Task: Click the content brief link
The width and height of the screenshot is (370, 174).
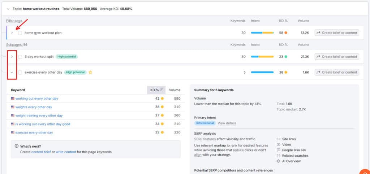Action: tap(41, 152)
